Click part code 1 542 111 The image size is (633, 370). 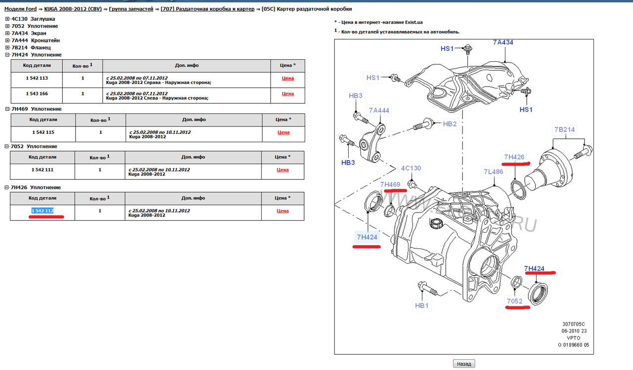click(x=43, y=170)
